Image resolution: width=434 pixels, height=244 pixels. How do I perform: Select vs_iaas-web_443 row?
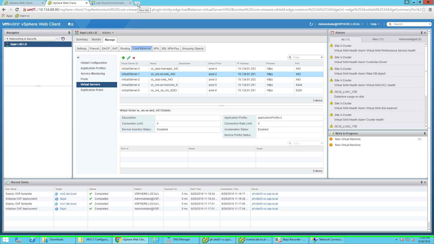pyautogui.click(x=221, y=79)
